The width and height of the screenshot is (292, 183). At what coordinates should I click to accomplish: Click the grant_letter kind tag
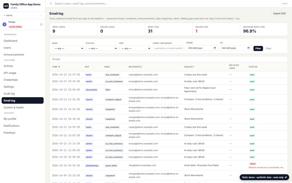[111, 165]
